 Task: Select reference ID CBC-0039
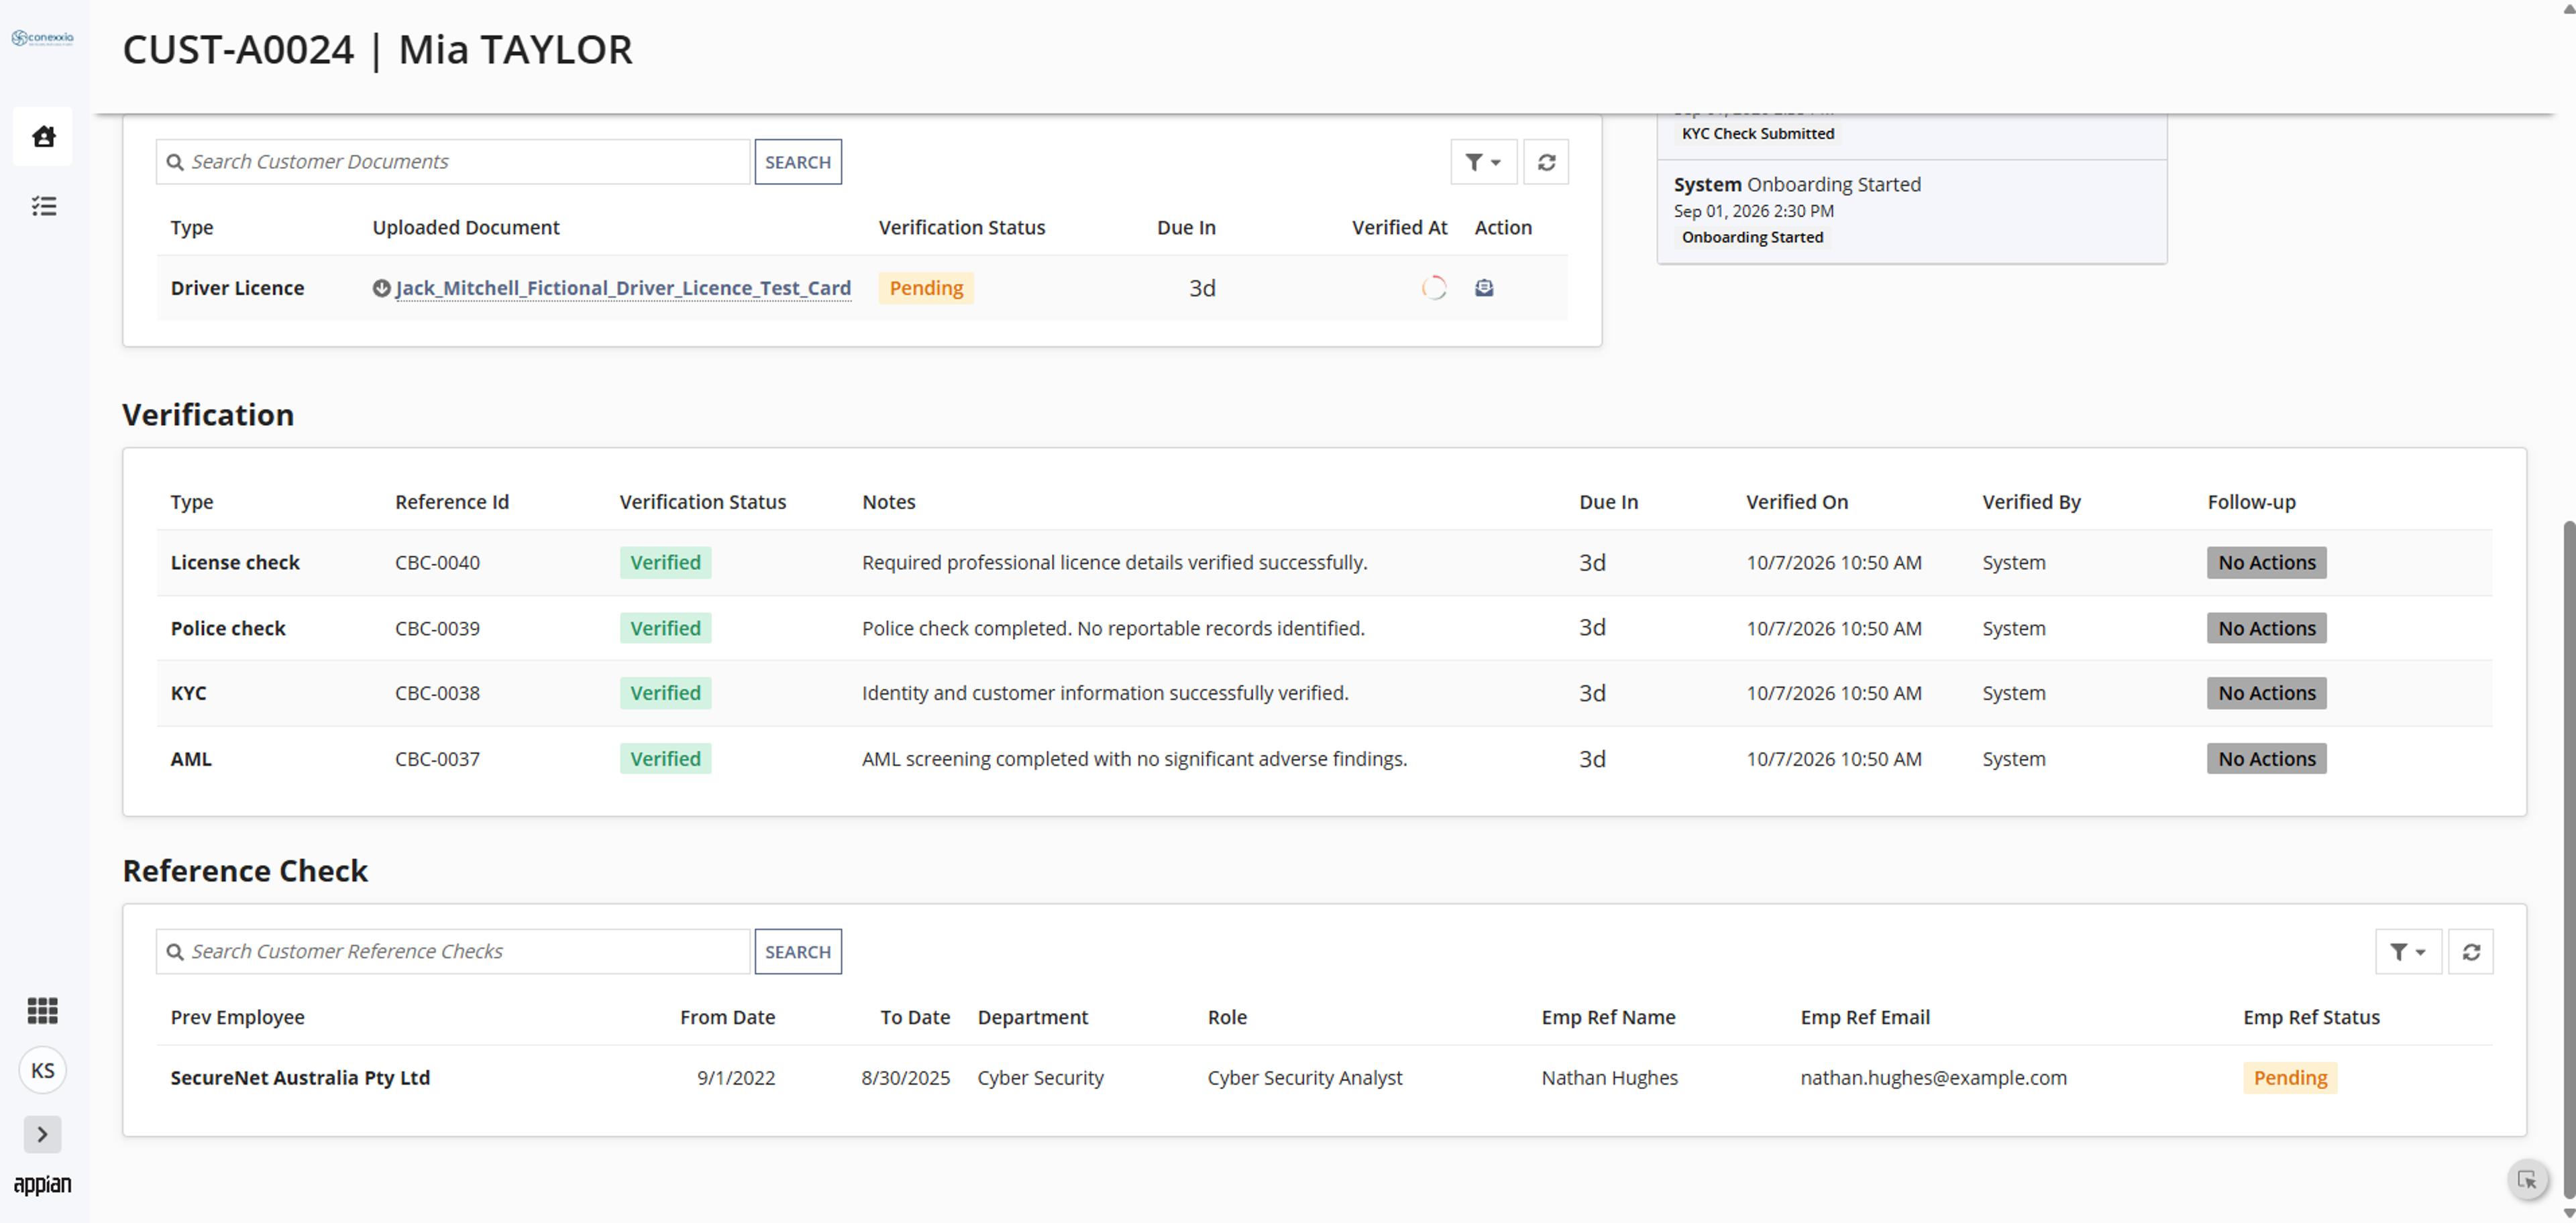[437, 628]
